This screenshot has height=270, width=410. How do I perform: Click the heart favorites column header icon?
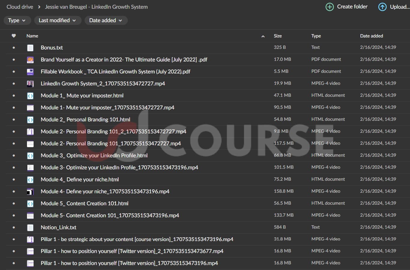(14, 36)
